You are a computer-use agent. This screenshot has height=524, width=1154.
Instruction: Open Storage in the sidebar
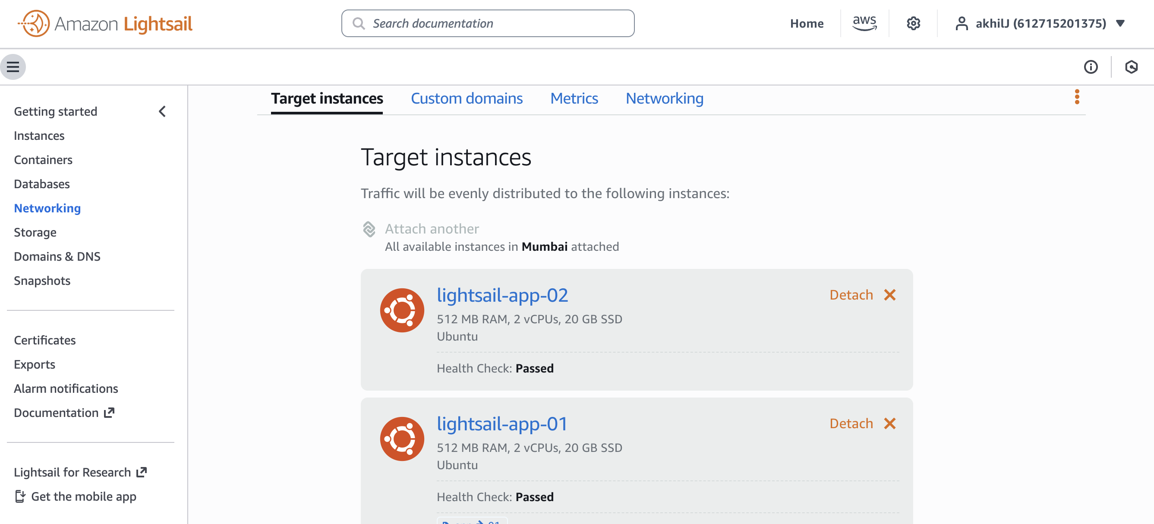[35, 233]
